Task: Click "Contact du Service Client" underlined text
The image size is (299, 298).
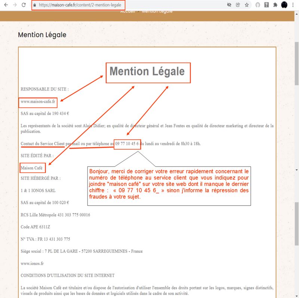Action: click(43, 144)
